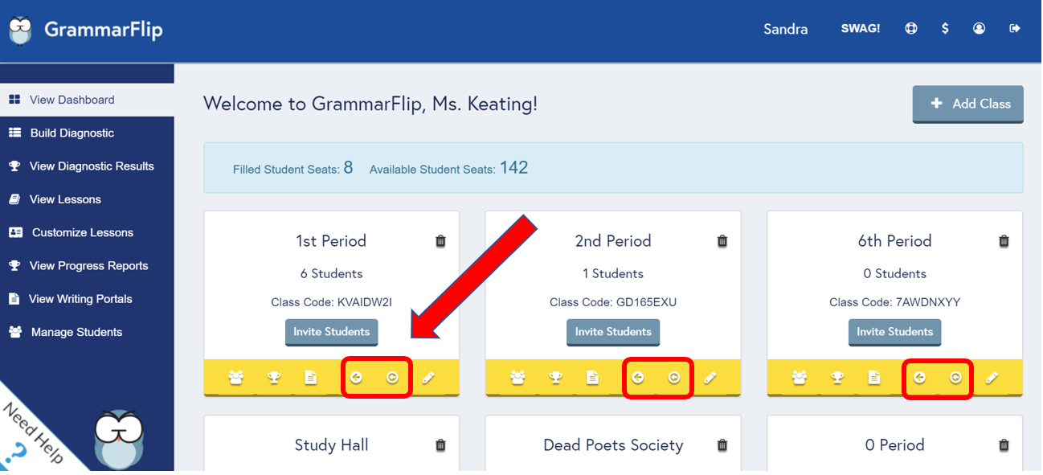This screenshot has width=1043, height=475.
Task: Go to View Lessons in sidebar
Action: pyautogui.click(x=87, y=199)
